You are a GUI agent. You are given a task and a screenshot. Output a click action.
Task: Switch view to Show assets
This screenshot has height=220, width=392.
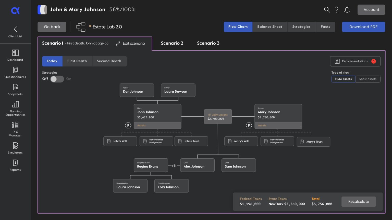click(x=368, y=79)
